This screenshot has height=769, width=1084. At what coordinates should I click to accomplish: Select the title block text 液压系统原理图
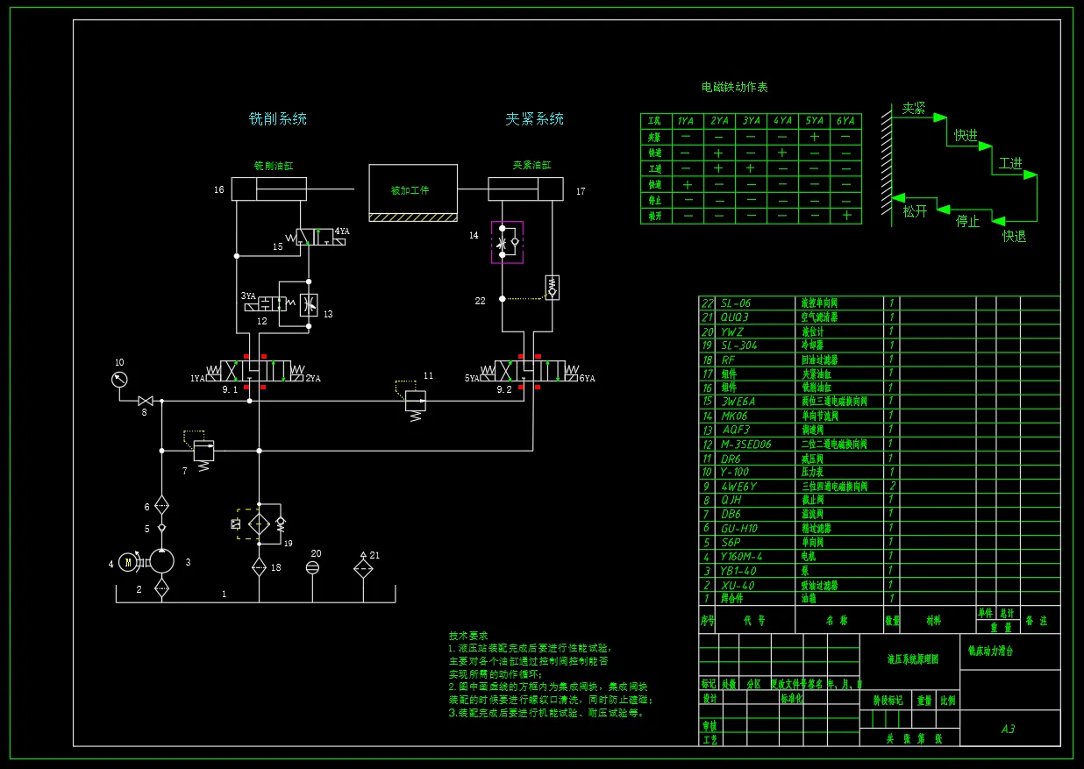pyautogui.click(x=912, y=659)
